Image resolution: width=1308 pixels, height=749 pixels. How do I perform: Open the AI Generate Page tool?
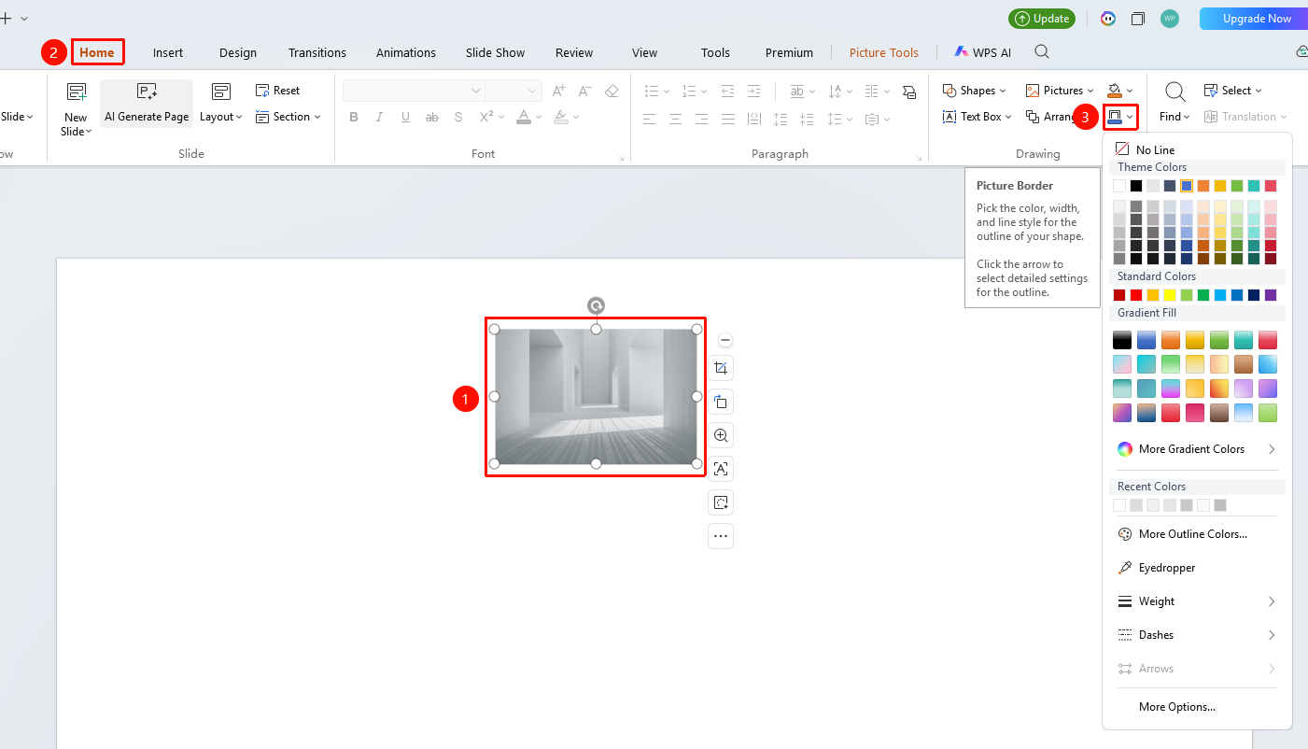pos(147,104)
